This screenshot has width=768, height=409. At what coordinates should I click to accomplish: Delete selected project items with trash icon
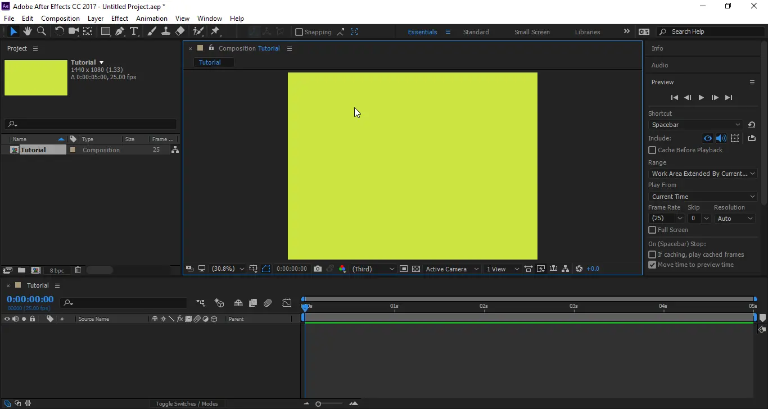click(x=78, y=270)
